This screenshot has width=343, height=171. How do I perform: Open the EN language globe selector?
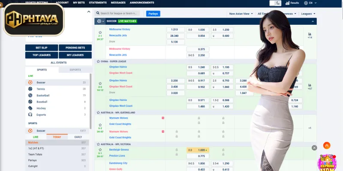tap(310, 3)
